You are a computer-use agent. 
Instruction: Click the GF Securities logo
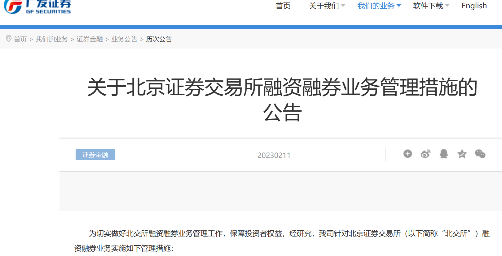(37, 7)
